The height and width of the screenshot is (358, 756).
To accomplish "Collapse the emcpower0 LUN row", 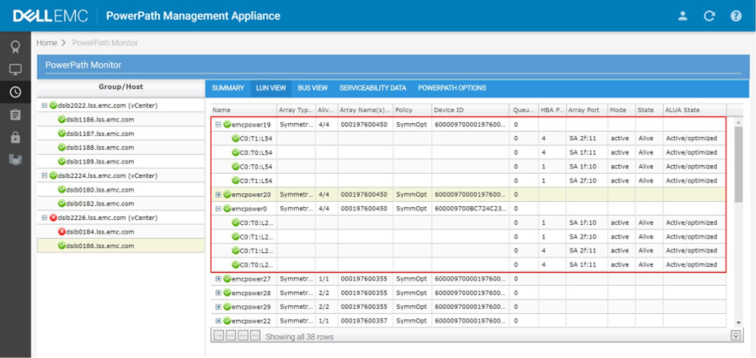I will 218,209.
